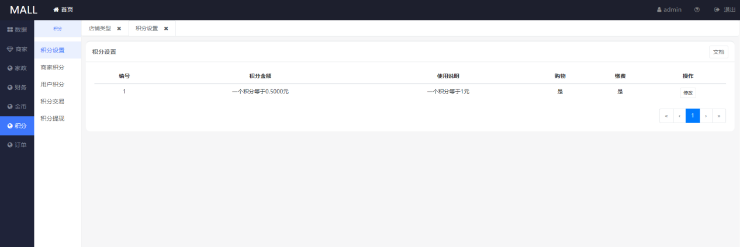Close the 积分设置 tab
Viewport: 740px width, 247px height.
pos(166,29)
